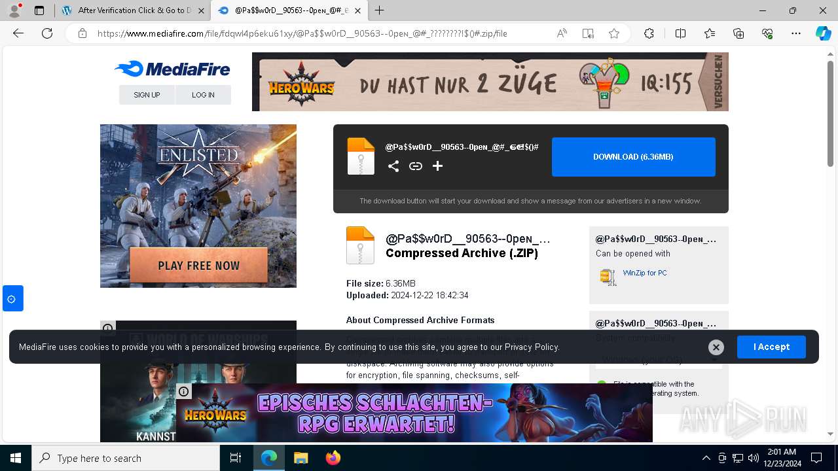The width and height of the screenshot is (838, 471).
Task: Accept cookies with I Accept button
Action: [x=771, y=347]
